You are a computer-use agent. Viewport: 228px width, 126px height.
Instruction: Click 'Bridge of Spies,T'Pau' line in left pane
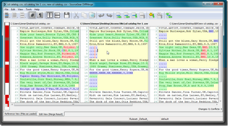click(49, 89)
